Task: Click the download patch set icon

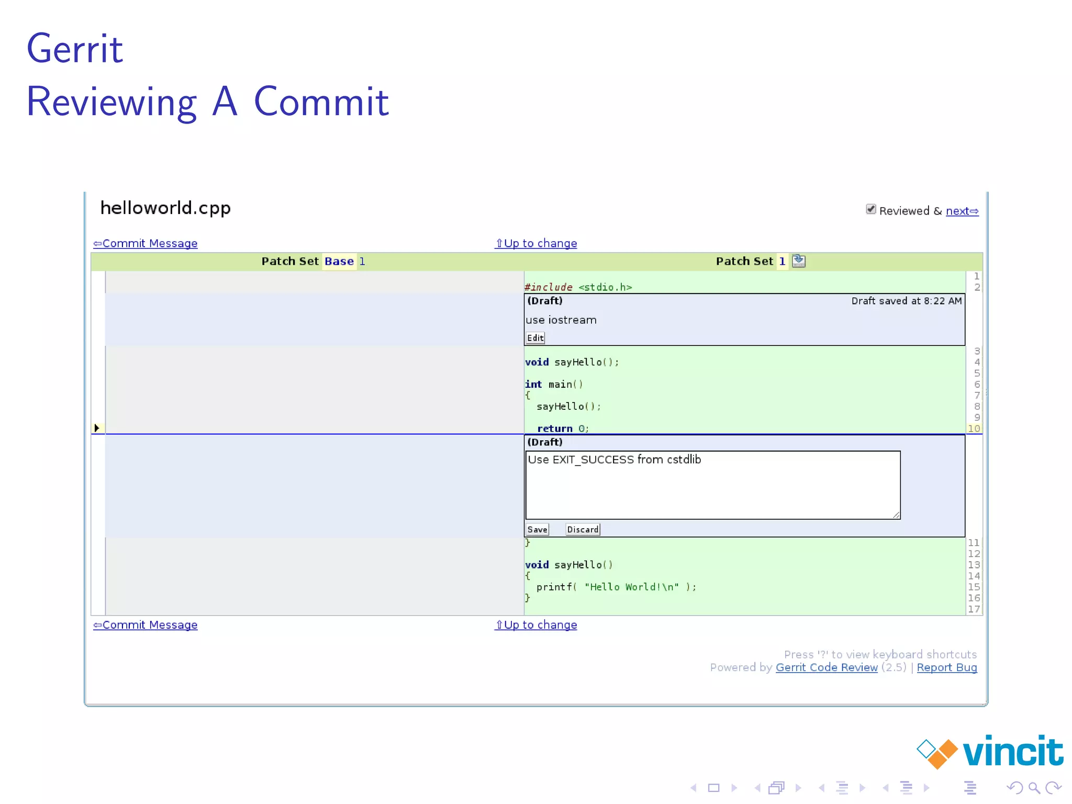Action: pyautogui.click(x=799, y=261)
